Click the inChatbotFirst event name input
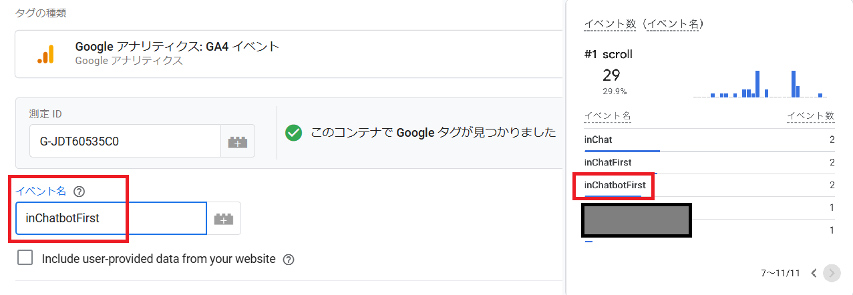853x295 pixels. coord(111,218)
